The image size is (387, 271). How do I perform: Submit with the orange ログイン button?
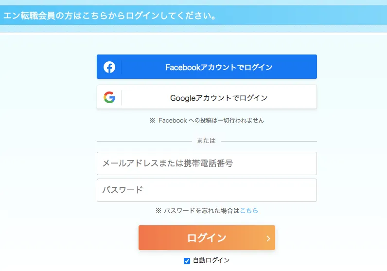[x=207, y=237]
